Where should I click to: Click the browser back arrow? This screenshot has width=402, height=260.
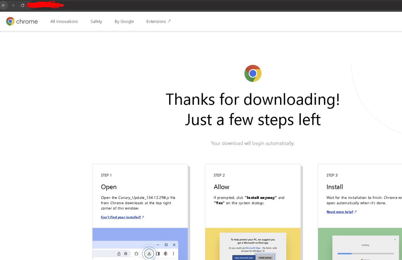coord(4,5)
